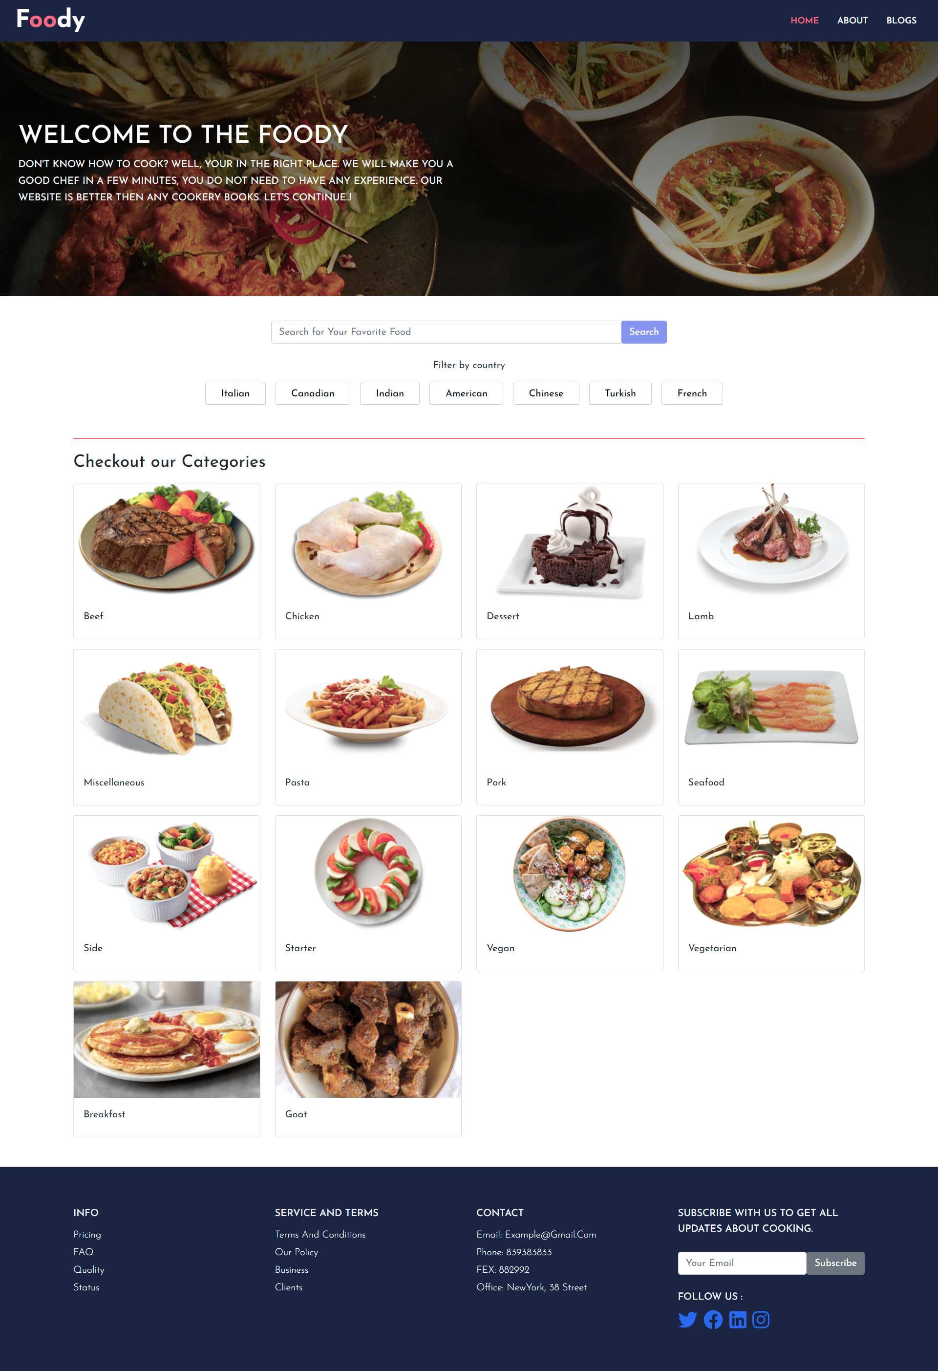Open the Instagram icon in footer
The width and height of the screenshot is (938, 1371).
[x=761, y=1320]
